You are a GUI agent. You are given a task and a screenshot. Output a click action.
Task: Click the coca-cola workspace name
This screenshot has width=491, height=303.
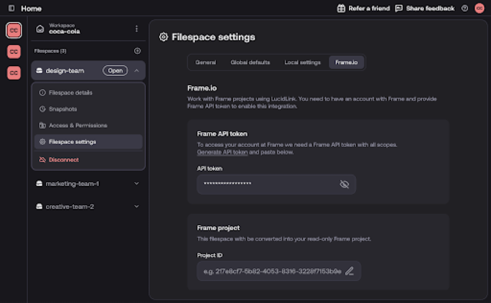pyautogui.click(x=64, y=32)
